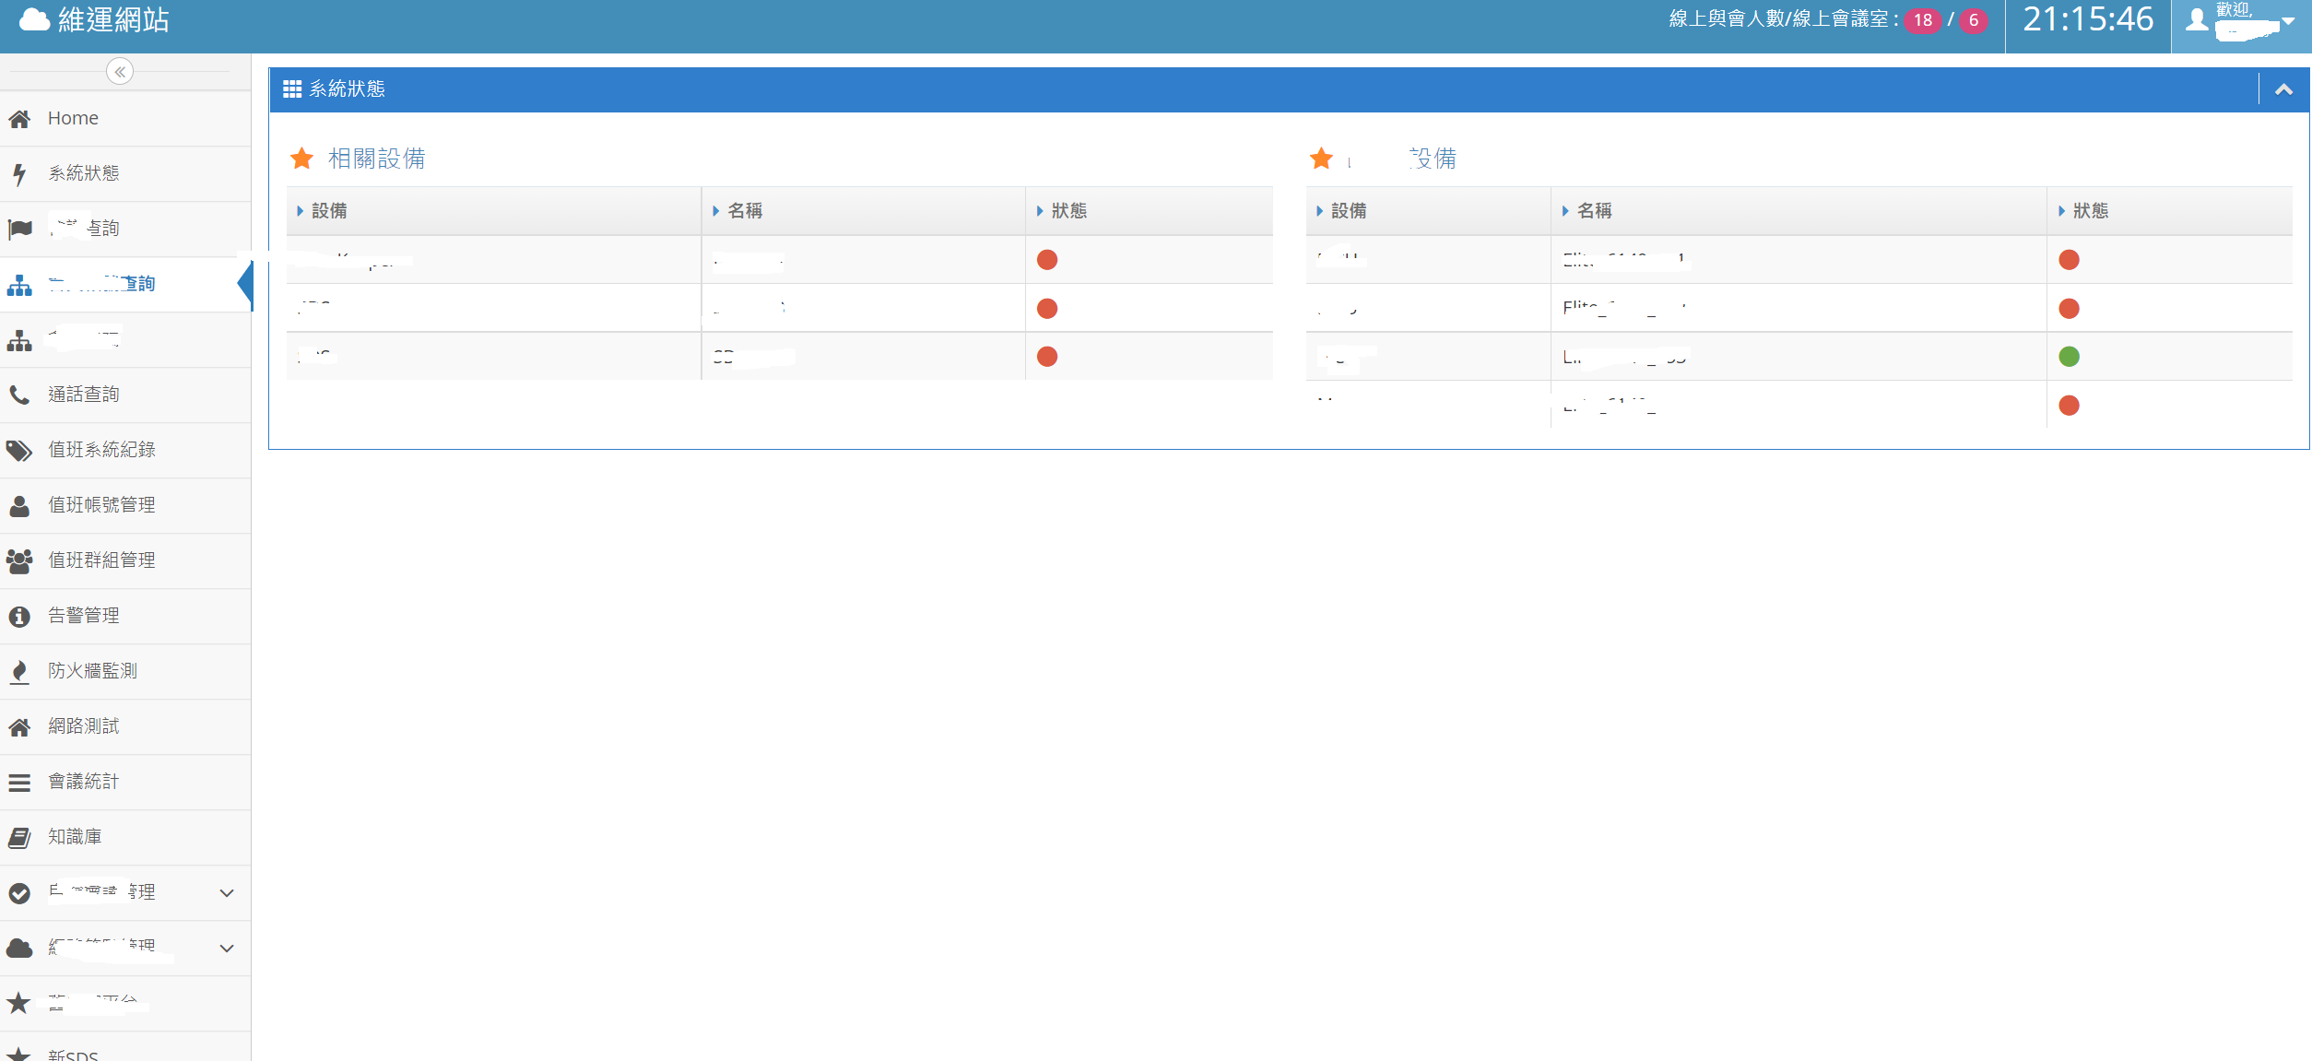Open 值班帳號管理 menu item
The width and height of the screenshot is (2312, 1061).
[101, 505]
